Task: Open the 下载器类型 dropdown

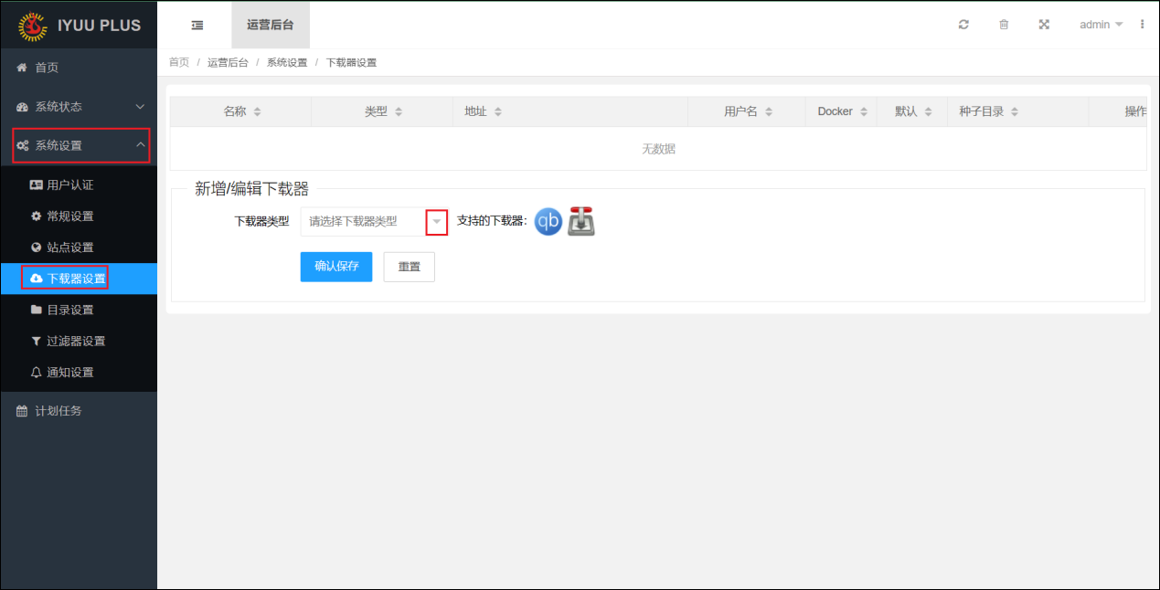Action: click(373, 222)
